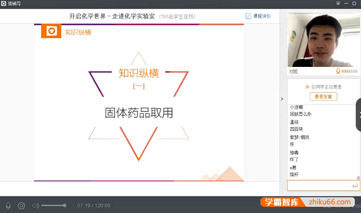Image resolution: width=361 pixels, height=213 pixels.
Task: Open the title bar dropdown menu arrow
Action: pyautogui.click(x=338, y=3)
